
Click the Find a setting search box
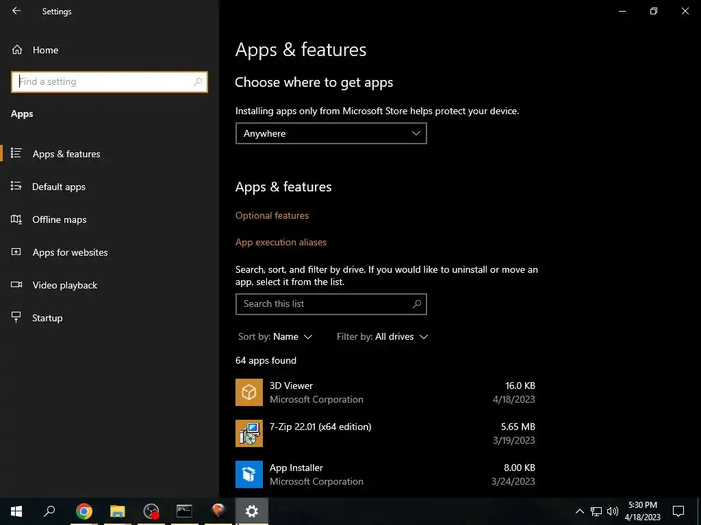110,82
